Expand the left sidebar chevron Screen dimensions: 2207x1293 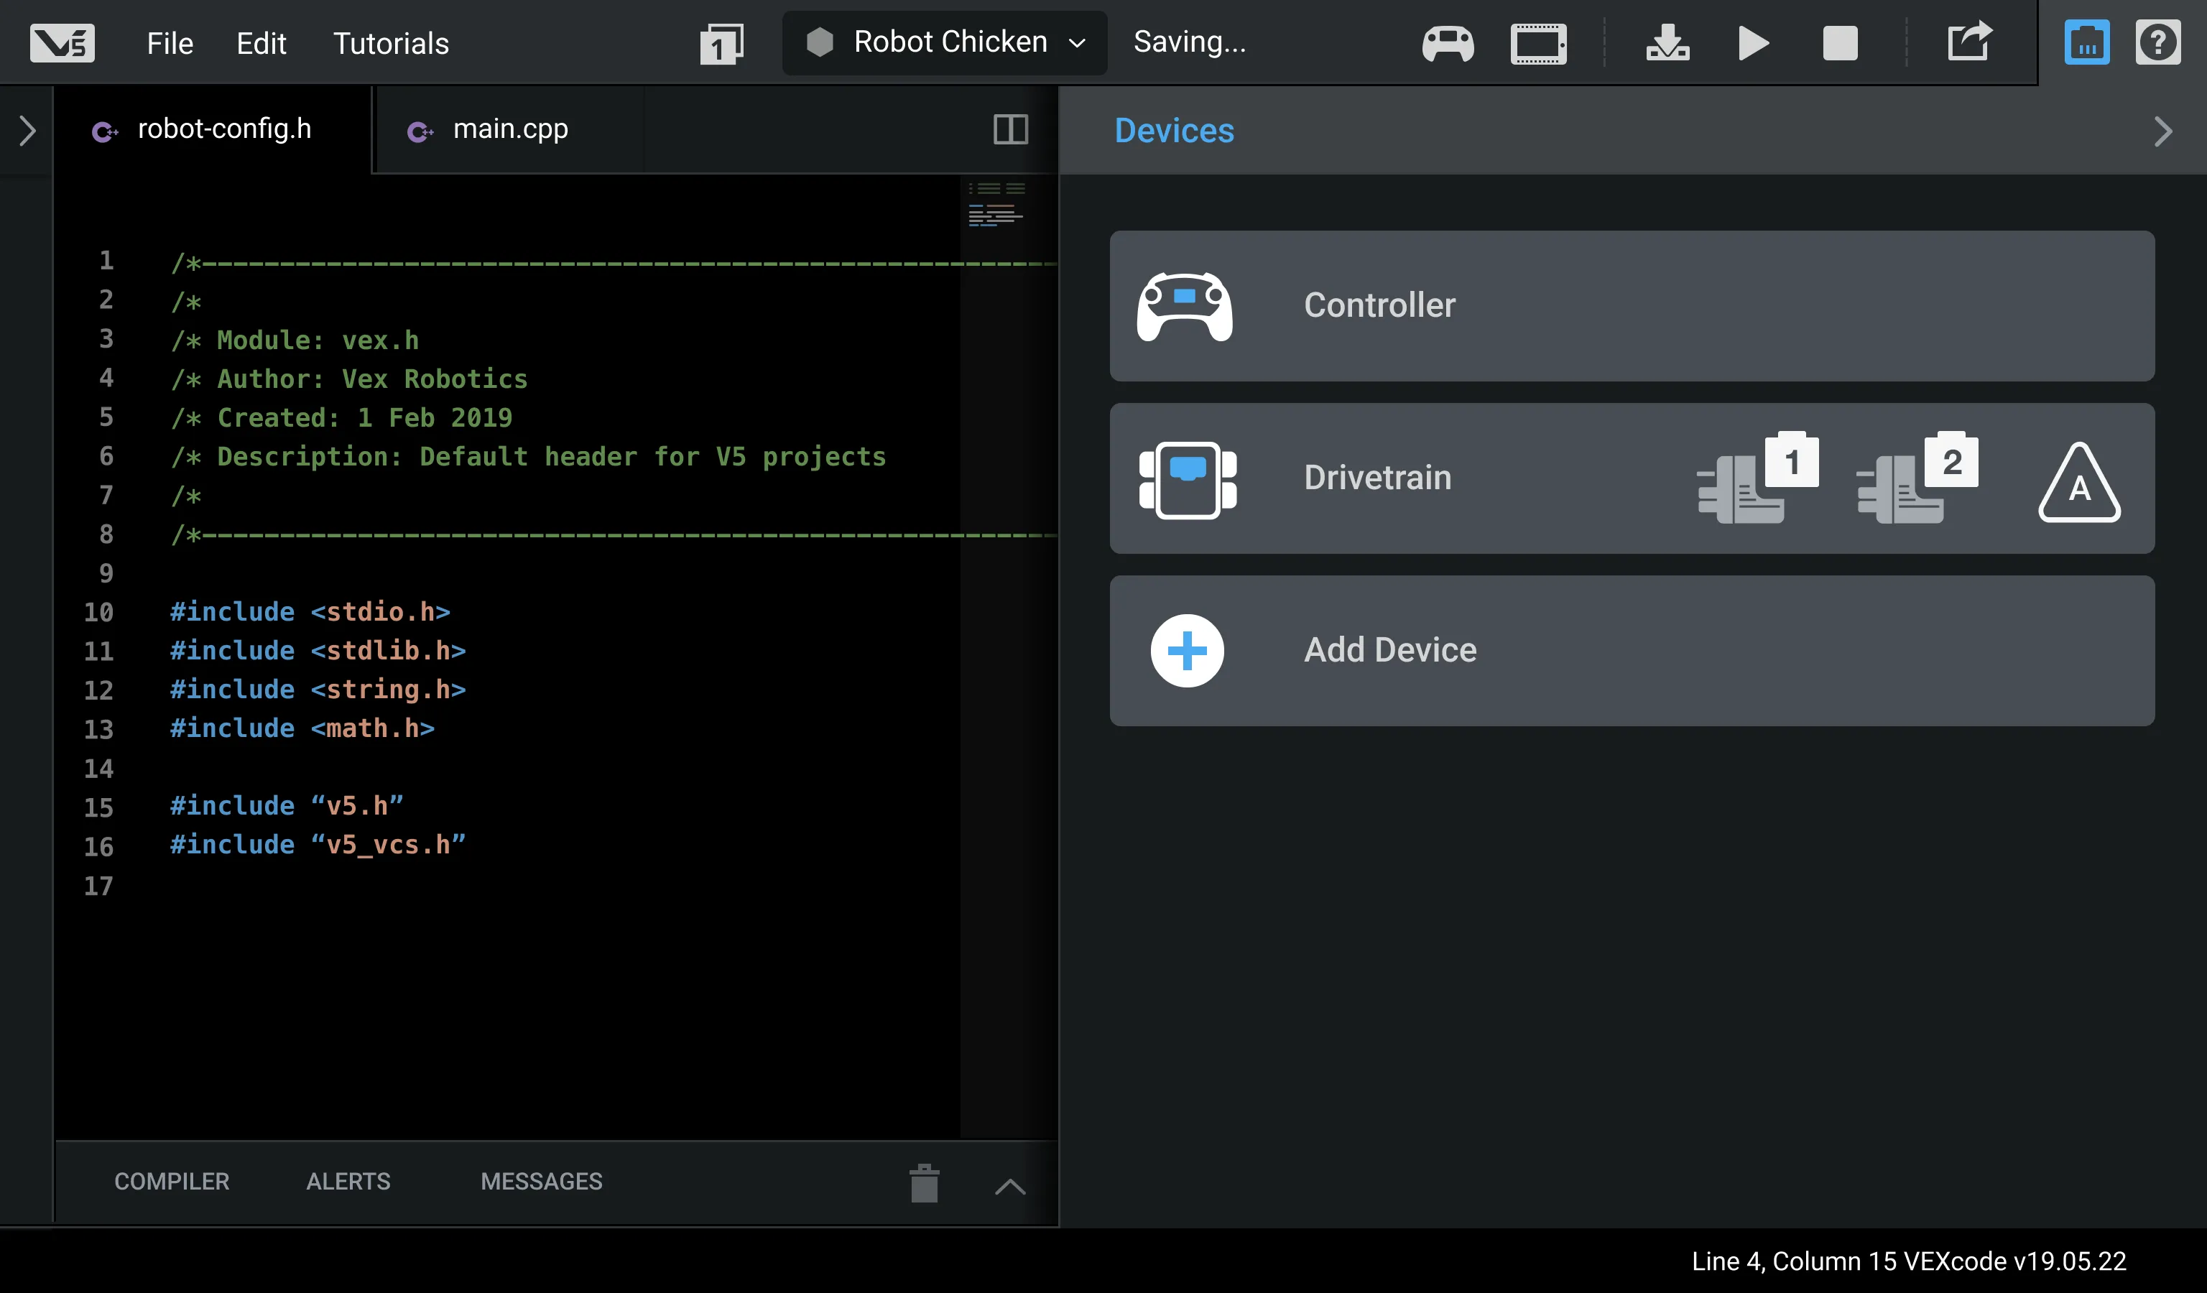[x=27, y=131]
